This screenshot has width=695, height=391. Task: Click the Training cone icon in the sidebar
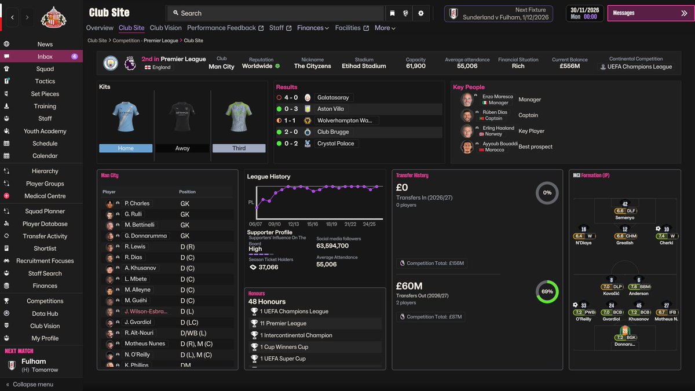pos(6,106)
